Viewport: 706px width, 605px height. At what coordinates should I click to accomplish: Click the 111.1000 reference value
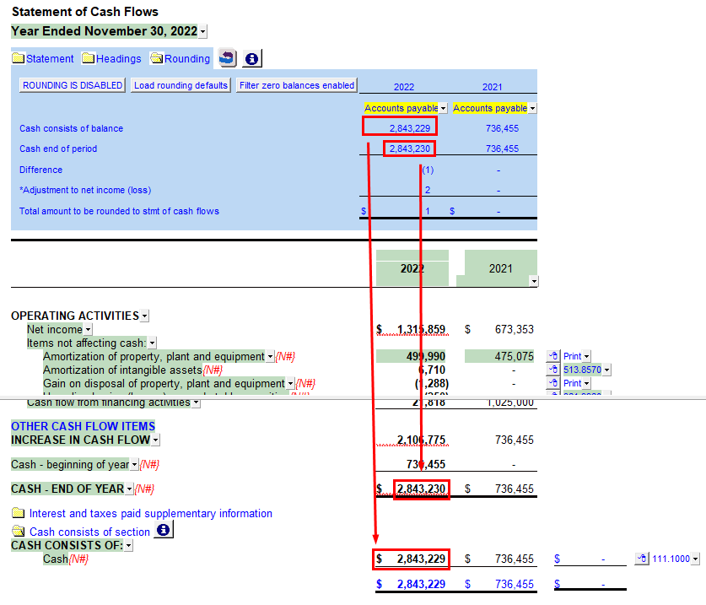coord(671,559)
